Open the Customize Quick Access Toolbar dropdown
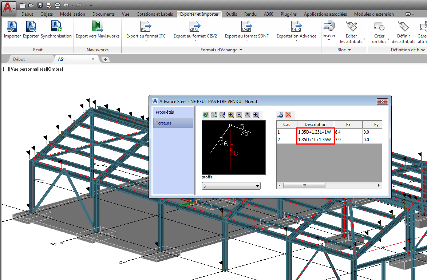The width and height of the screenshot is (427, 280). 91,5
